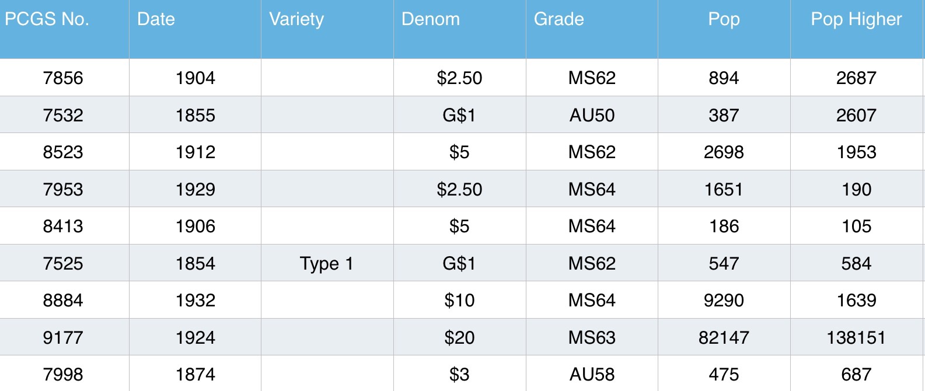Select the 7532 PCGS number cell
This screenshot has width=925, height=391.
point(63,115)
